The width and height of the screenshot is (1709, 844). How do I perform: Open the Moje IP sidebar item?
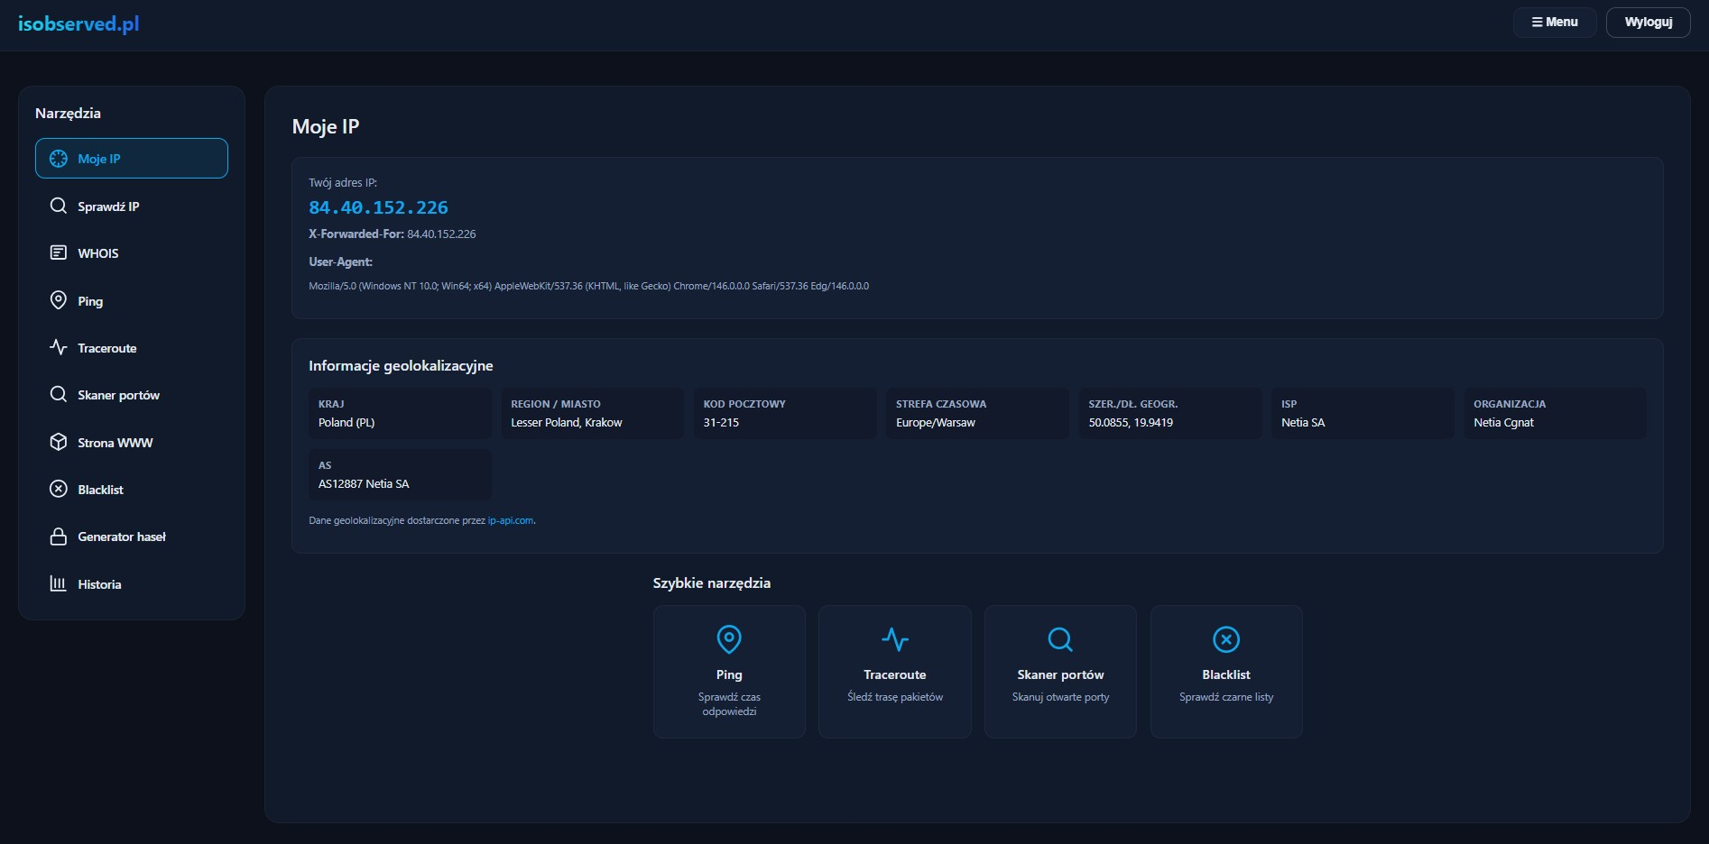click(132, 159)
